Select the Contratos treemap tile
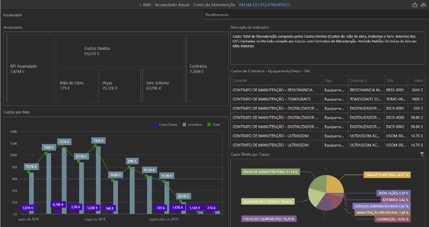 (x=198, y=69)
